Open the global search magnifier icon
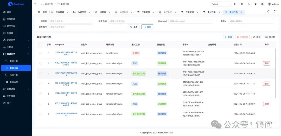 coord(235,4)
